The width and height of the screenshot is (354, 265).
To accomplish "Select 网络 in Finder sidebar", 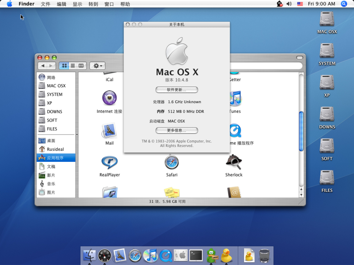I will pos(56,77).
